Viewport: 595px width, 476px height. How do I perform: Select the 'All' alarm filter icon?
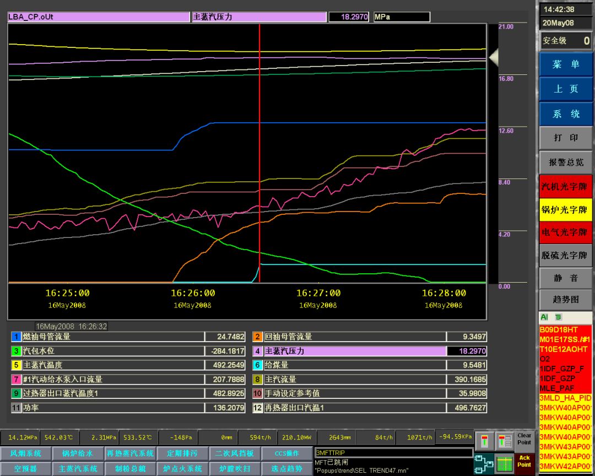544,317
